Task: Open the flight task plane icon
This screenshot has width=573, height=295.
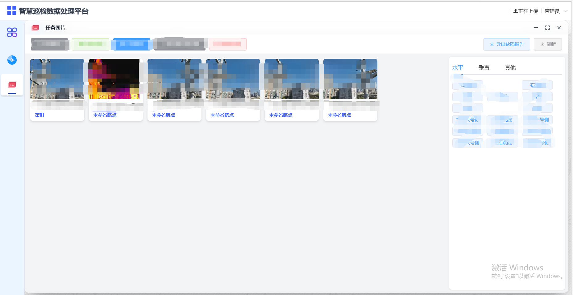Action: click(x=12, y=60)
